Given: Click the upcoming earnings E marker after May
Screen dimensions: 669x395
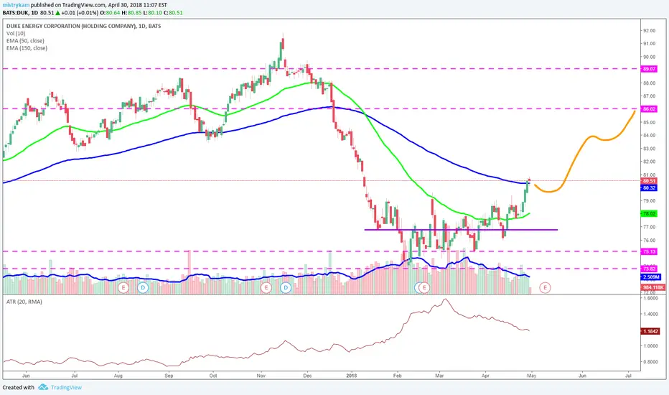Looking at the screenshot, I should [545, 287].
